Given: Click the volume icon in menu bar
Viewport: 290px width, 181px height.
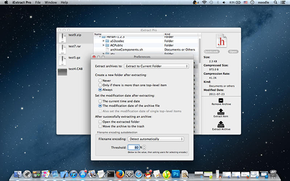Looking at the screenshot, I should 224,2.
